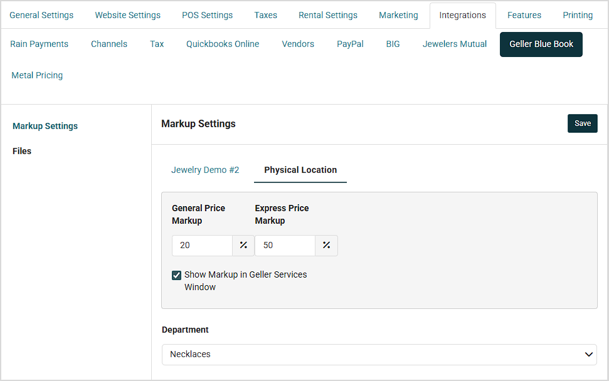Select the Geller Blue Book button
609x381 pixels.
point(541,44)
